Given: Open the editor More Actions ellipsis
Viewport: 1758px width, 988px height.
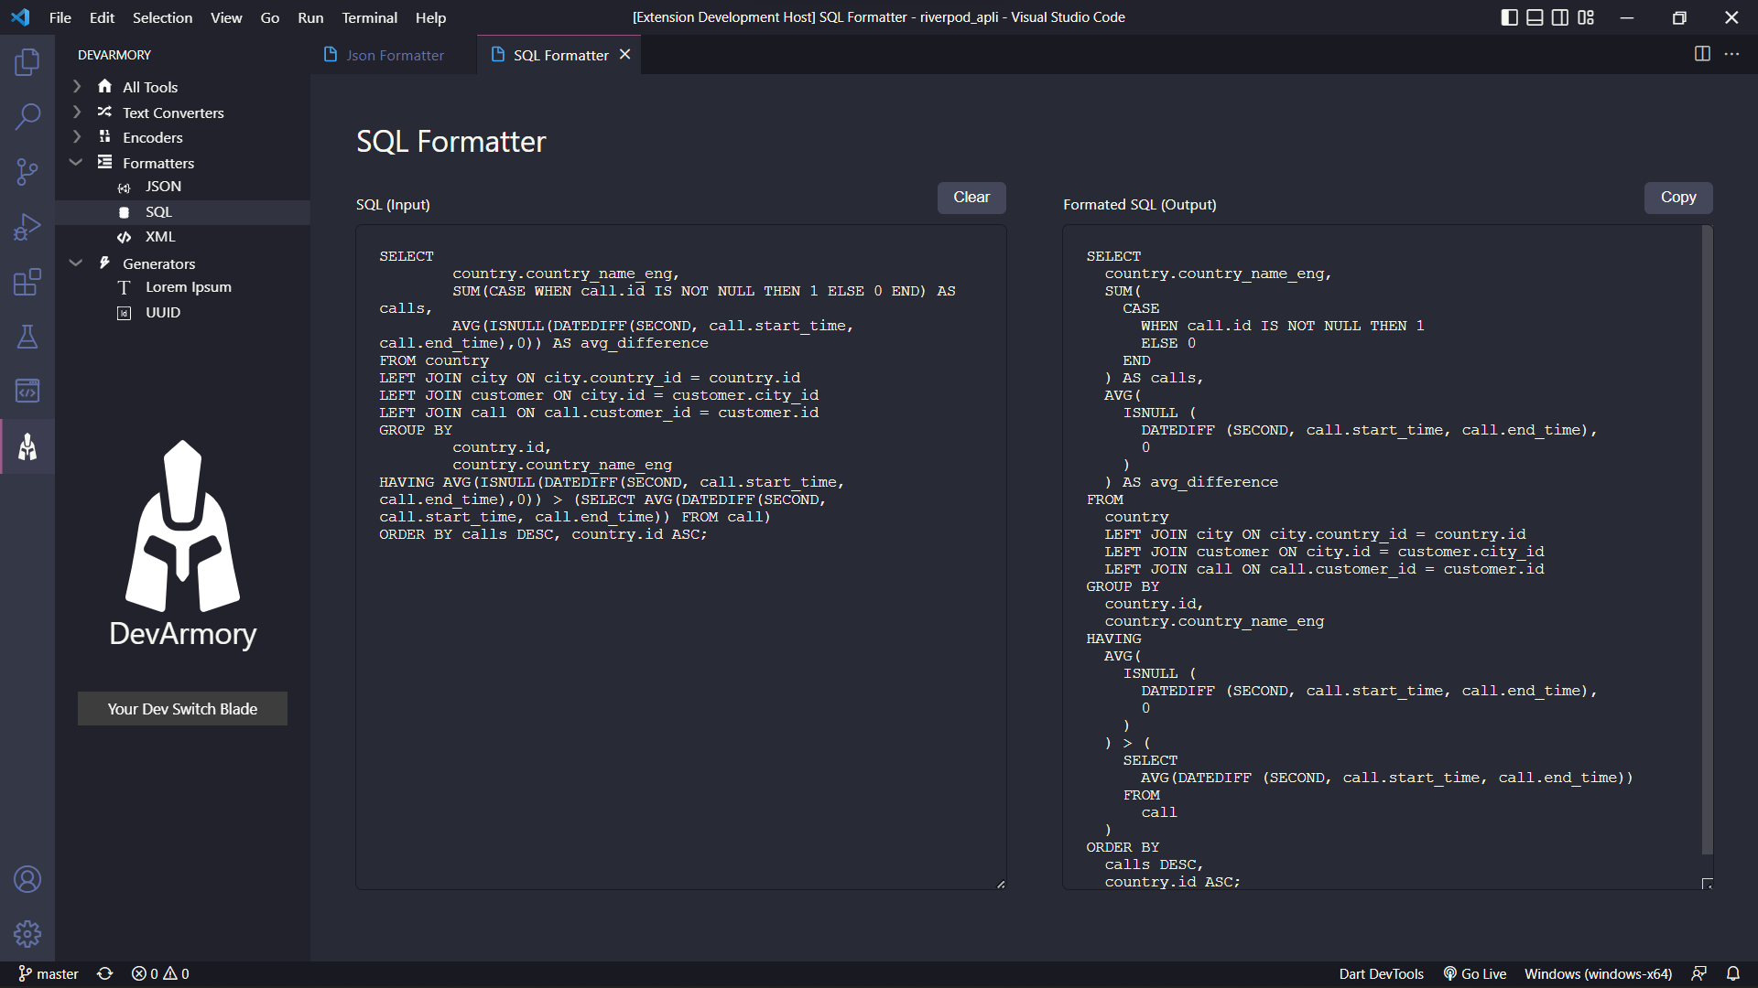Looking at the screenshot, I should click(1731, 54).
